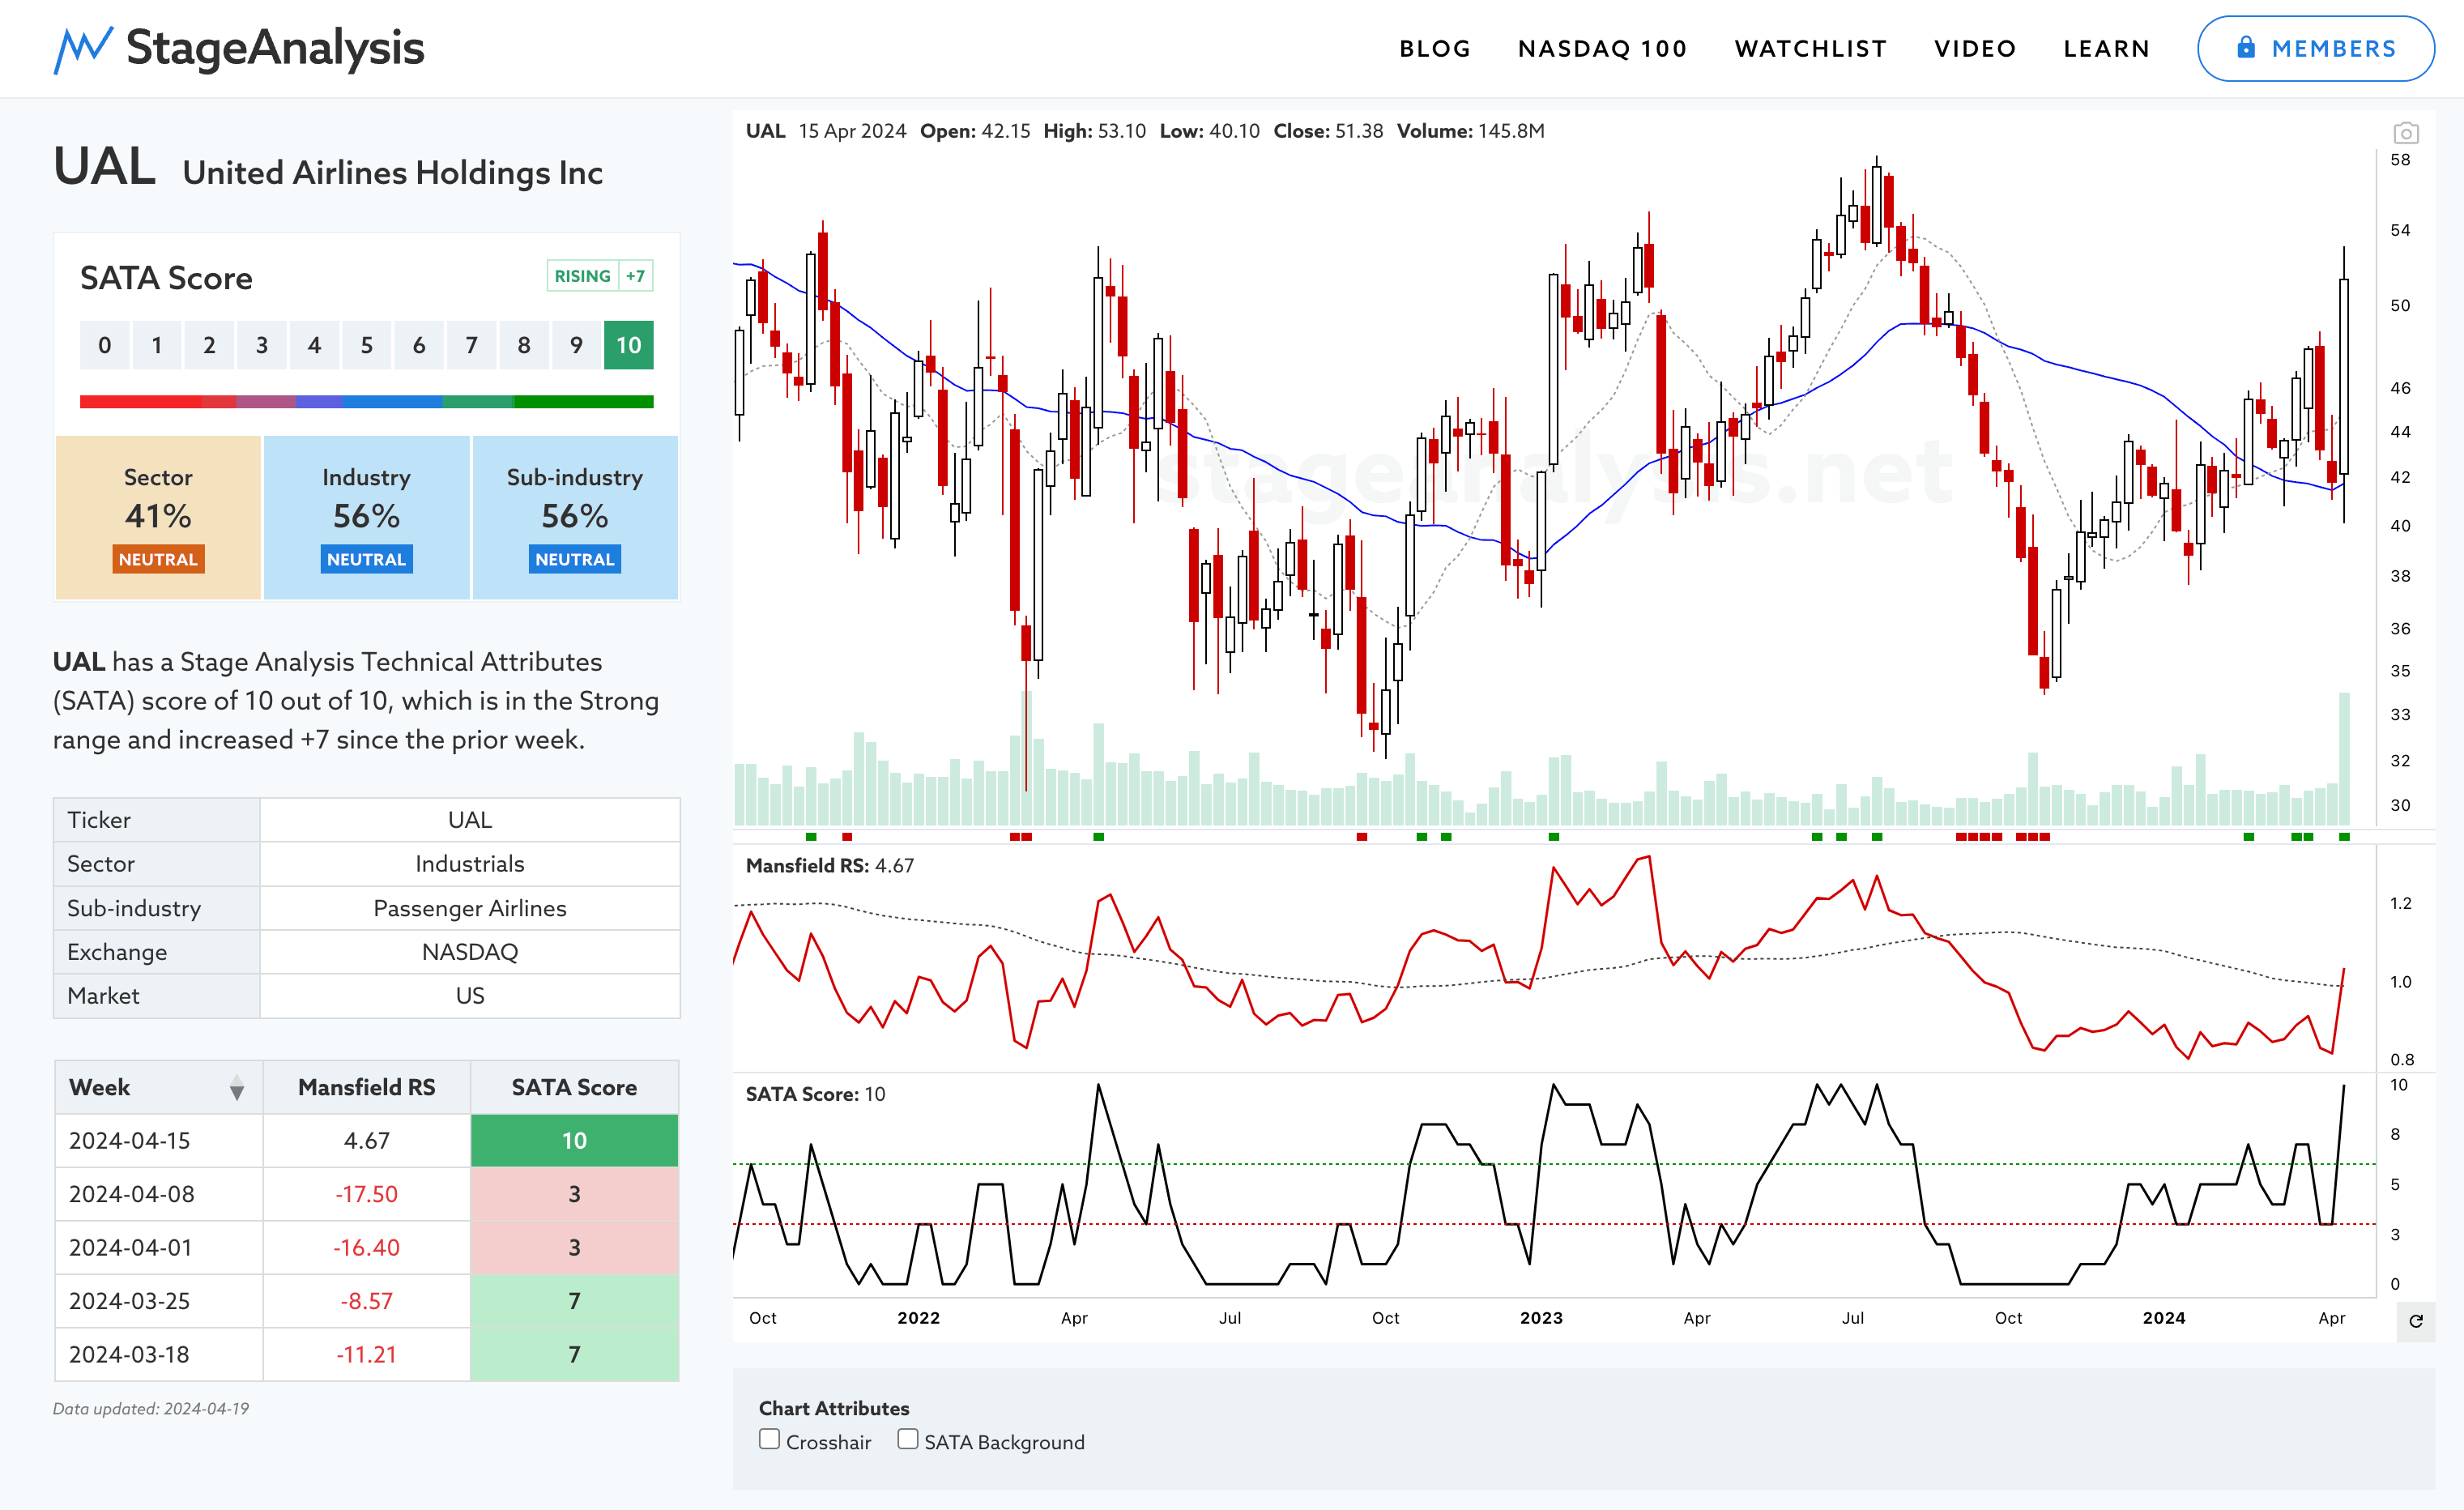This screenshot has height=1510, width=2464.
Task: Click the chart reset refresh icon
Action: click(2416, 1321)
